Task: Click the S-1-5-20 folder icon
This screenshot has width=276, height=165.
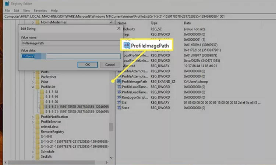Action: (x=42, y=102)
